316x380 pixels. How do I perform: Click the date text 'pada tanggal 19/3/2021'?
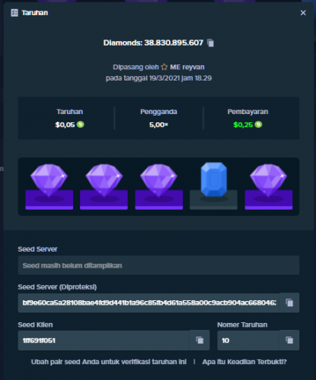143,78
